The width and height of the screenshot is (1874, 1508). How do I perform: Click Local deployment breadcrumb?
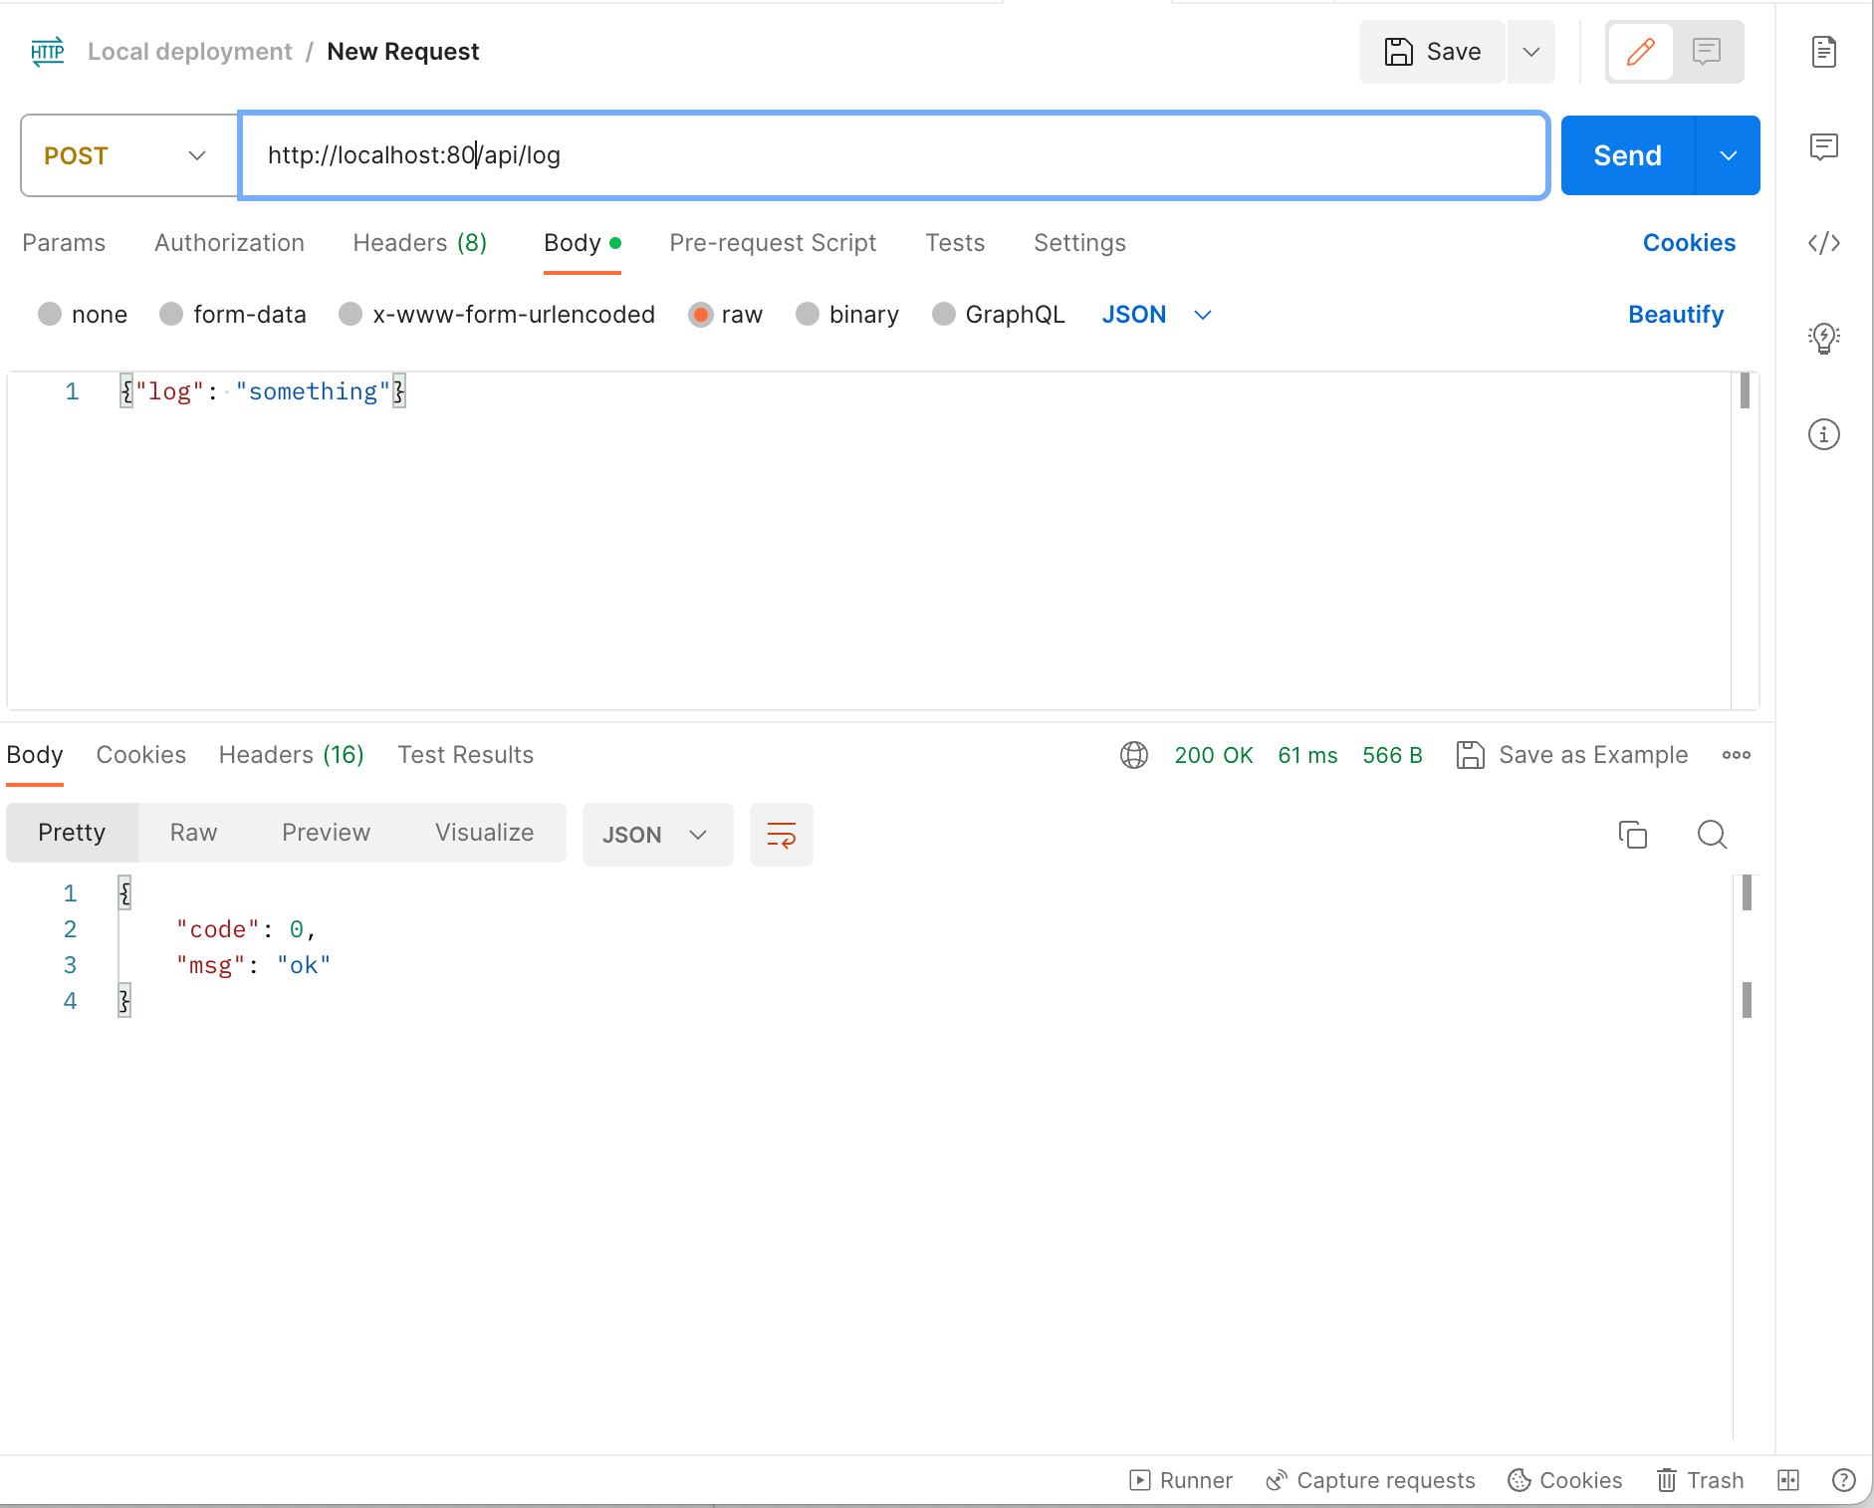190,52
